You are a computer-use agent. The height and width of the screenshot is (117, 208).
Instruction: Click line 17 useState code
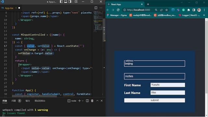click(49, 46)
